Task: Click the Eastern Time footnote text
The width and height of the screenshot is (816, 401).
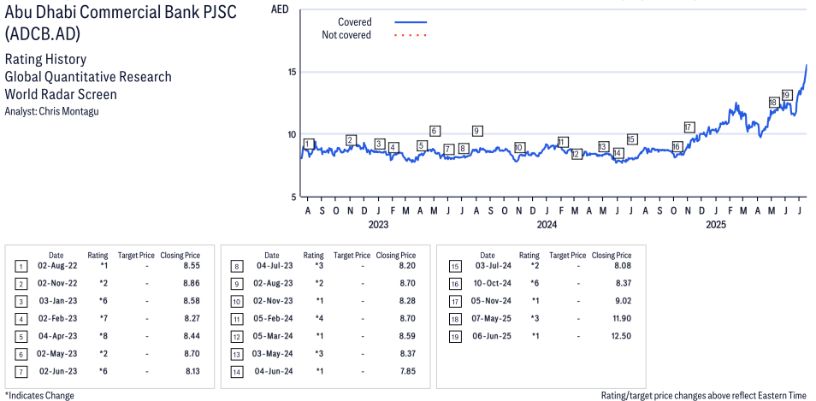Action: [705, 395]
